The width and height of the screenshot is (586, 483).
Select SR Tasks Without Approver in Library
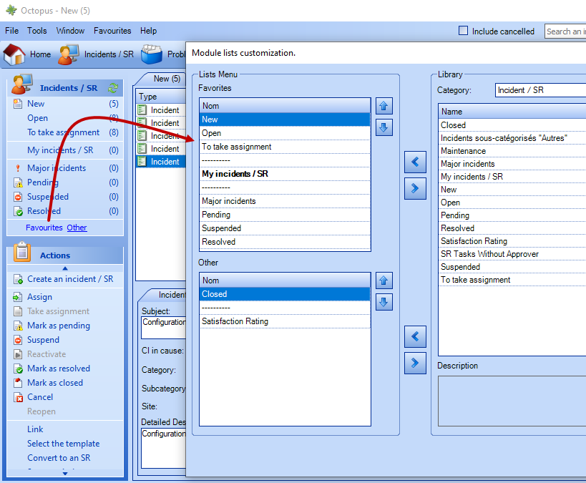click(512, 254)
